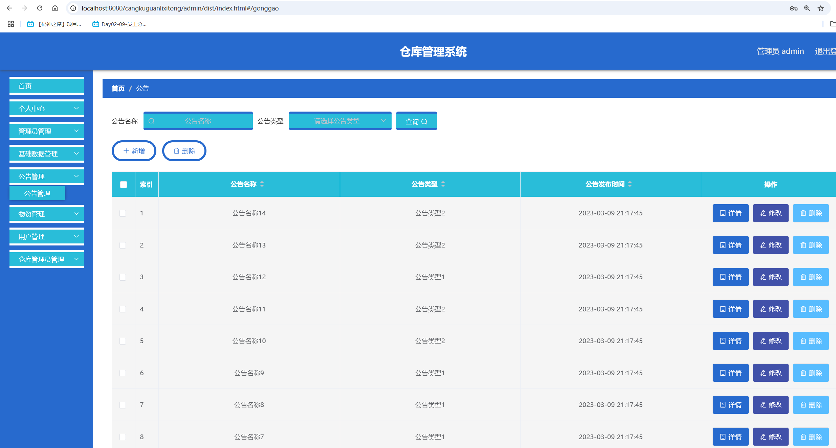Go to 首页 in the sidebar
Screen dimensions: 836x448
coord(47,86)
